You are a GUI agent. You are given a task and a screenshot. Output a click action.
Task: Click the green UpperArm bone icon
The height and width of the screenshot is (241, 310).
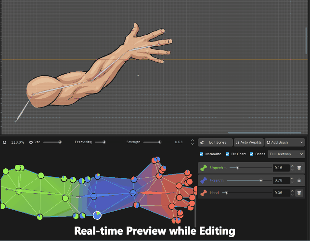click(204, 168)
